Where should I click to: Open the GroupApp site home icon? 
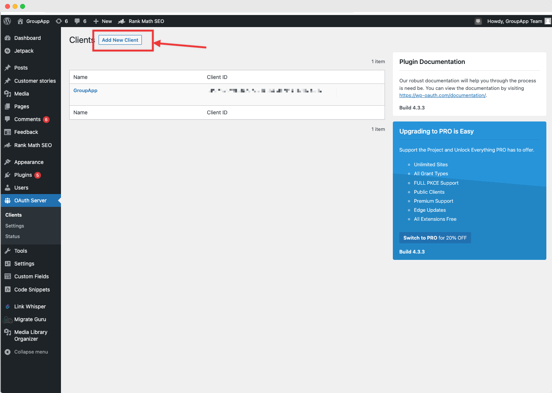pyautogui.click(x=20, y=21)
